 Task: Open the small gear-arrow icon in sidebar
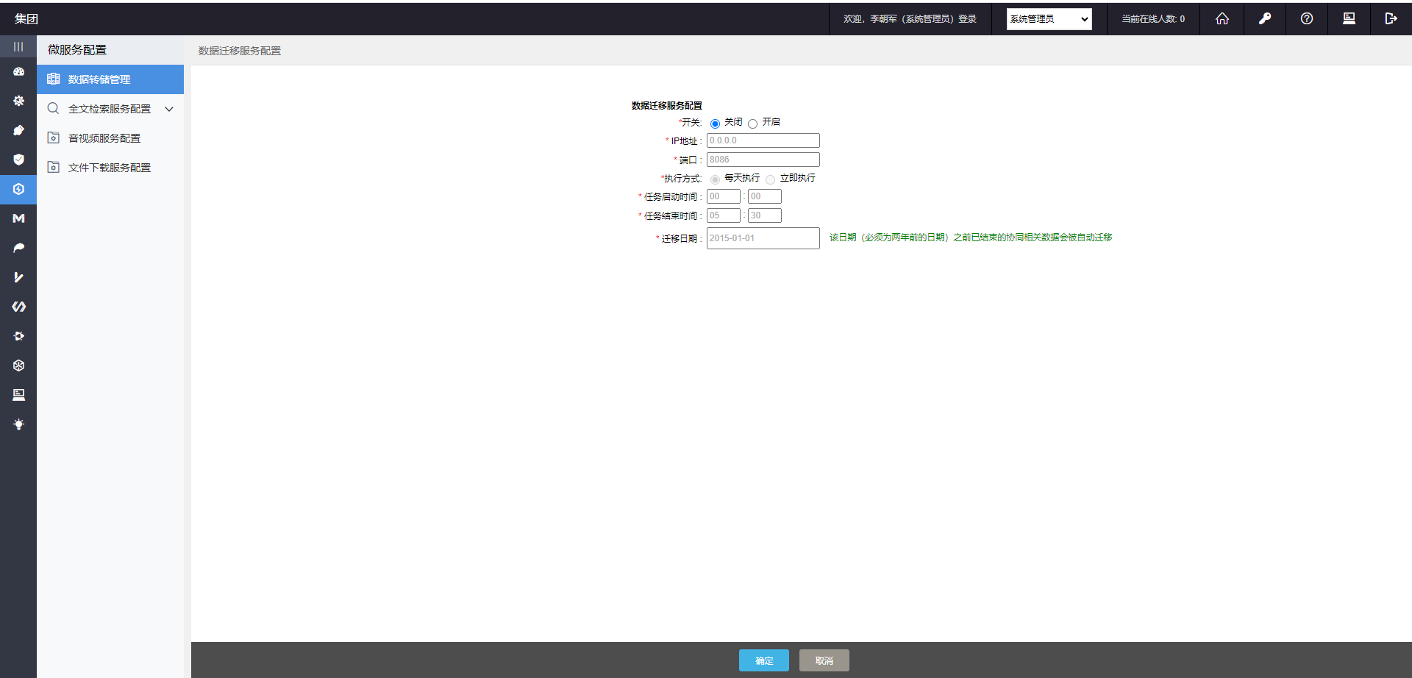tap(18, 336)
